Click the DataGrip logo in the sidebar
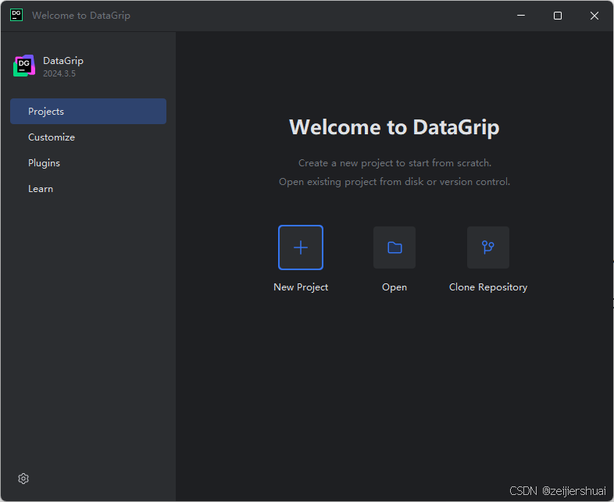Image resolution: width=614 pixels, height=502 pixels. (24, 66)
